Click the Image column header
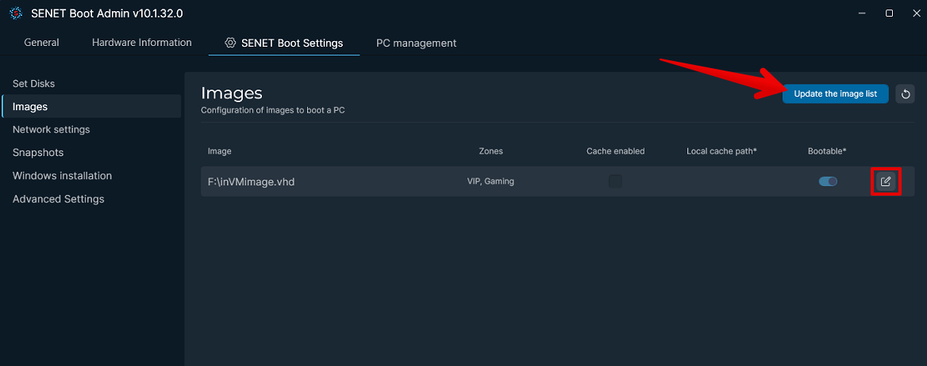Viewport: 927px width, 366px height. 219,151
